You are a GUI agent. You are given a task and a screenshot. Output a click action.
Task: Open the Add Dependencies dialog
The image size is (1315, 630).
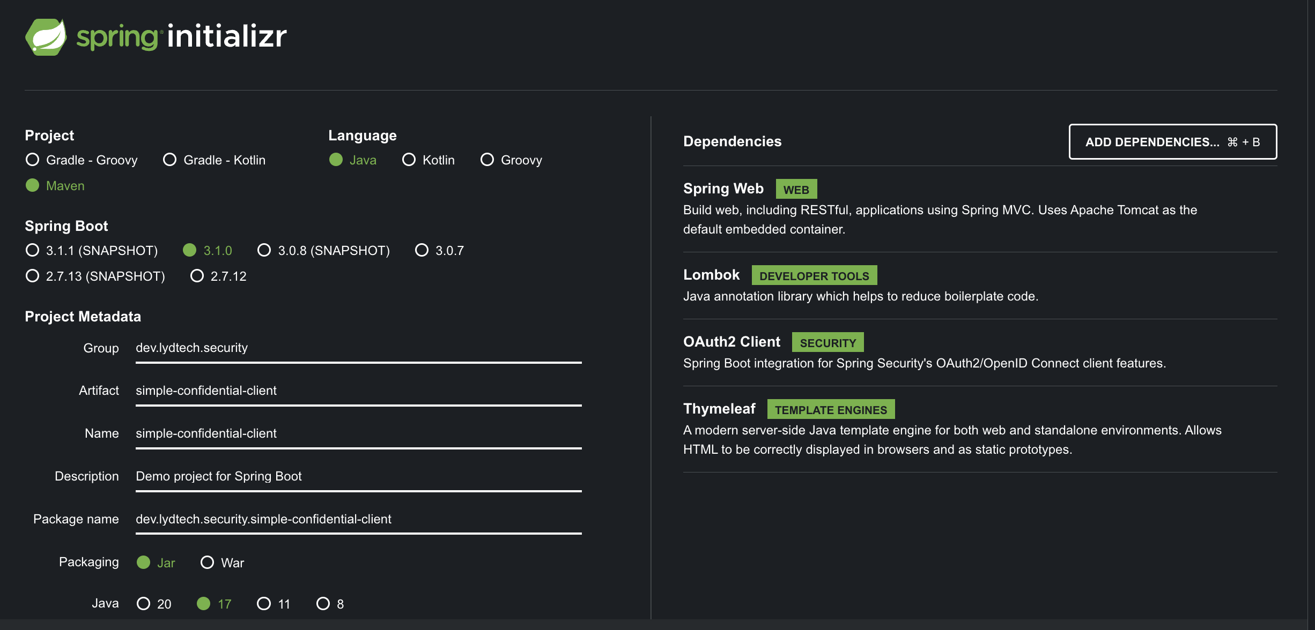click(x=1173, y=142)
